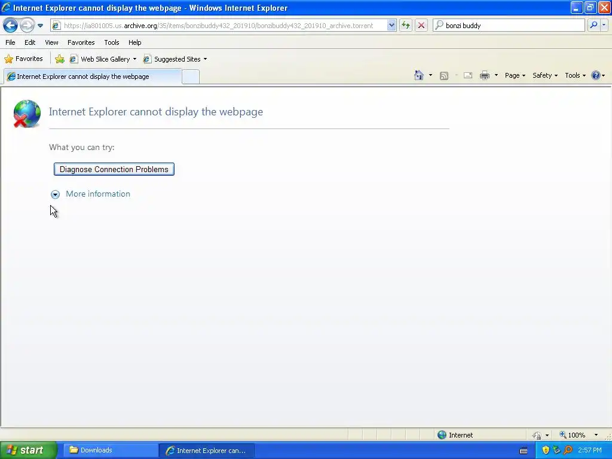
Task: Click the More information link
Action: [98, 194]
